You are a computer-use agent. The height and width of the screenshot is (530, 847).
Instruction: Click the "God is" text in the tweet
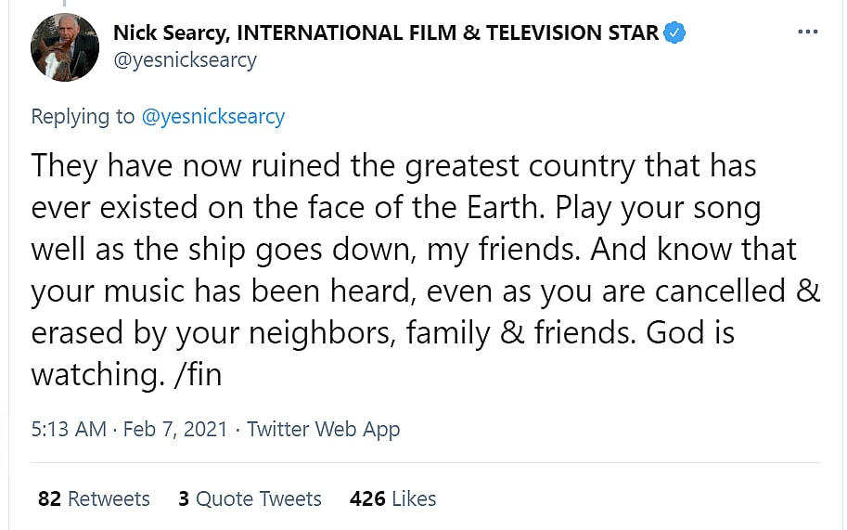(690, 332)
